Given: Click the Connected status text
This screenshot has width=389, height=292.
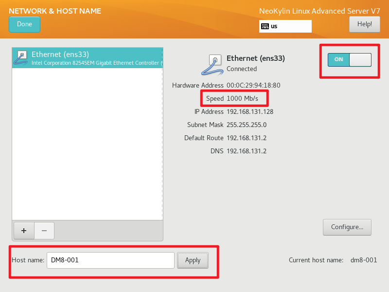Looking at the screenshot, I should click(242, 69).
